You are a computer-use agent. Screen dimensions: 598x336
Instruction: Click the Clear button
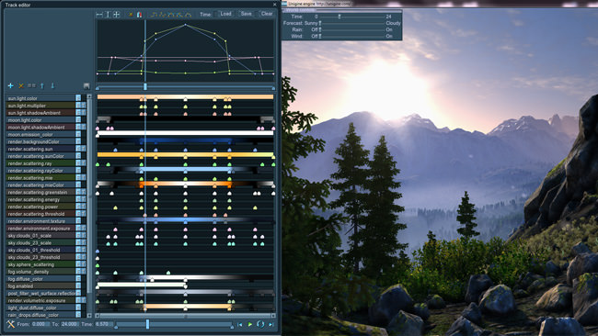(267, 14)
